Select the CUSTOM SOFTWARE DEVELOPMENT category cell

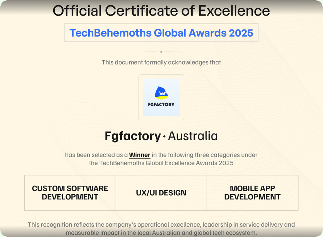[x=70, y=192]
